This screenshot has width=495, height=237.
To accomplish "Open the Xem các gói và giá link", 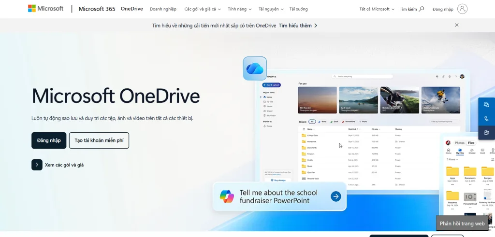I will click(64, 165).
